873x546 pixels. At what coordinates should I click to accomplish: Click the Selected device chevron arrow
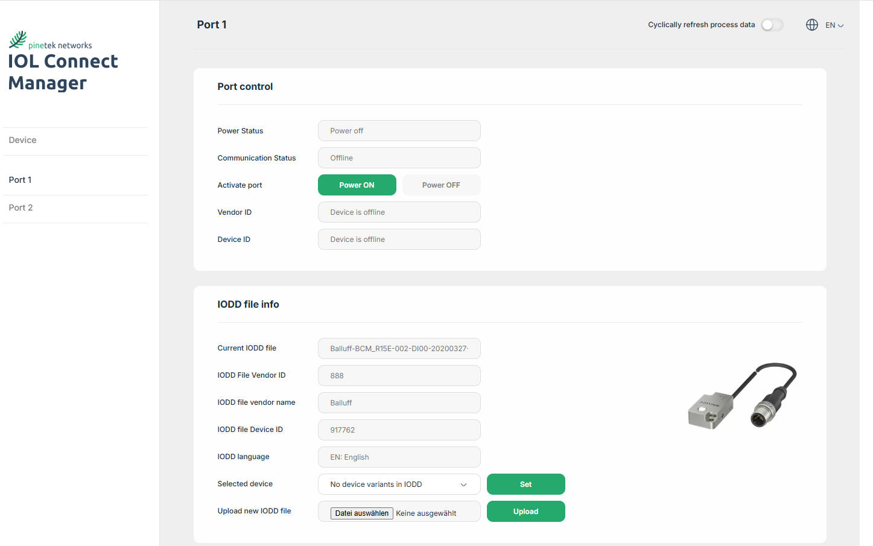tap(463, 484)
